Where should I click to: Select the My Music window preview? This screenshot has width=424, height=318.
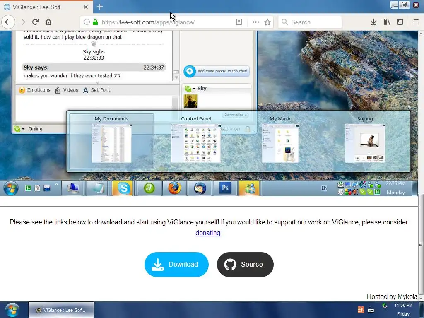click(280, 142)
